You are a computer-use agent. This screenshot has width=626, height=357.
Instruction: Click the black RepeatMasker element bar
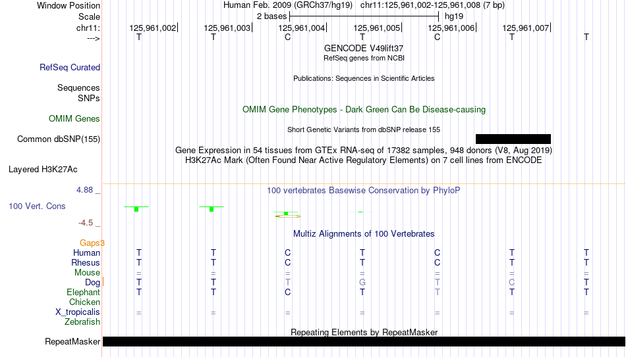click(x=364, y=341)
